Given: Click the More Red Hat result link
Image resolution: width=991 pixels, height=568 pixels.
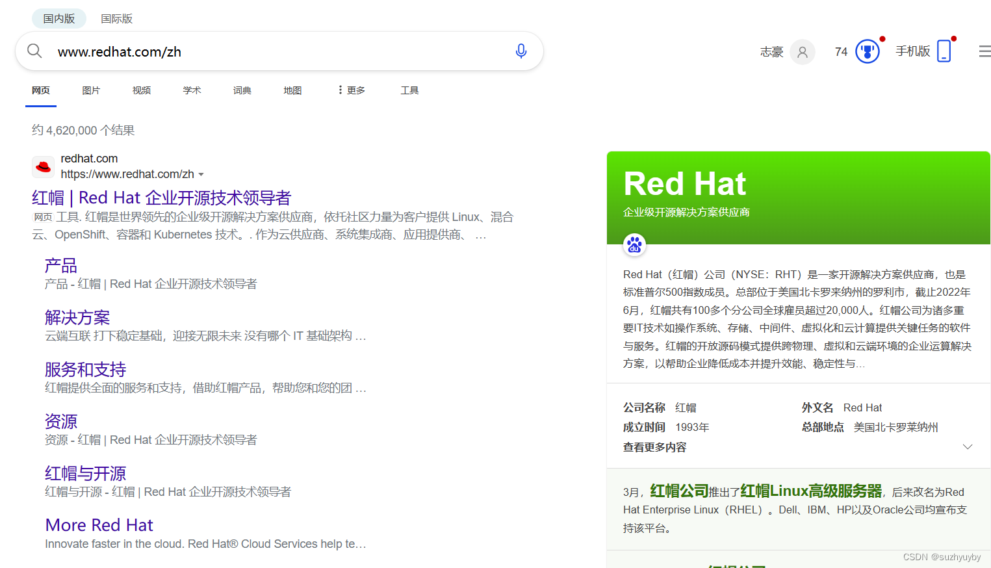Looking at the screenshot, I should click(99, 524).
